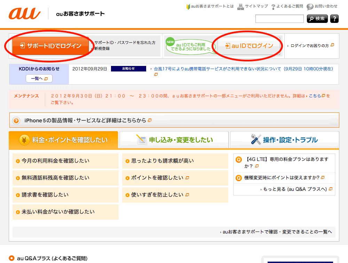Open ポイントを確認したい link

175,178
